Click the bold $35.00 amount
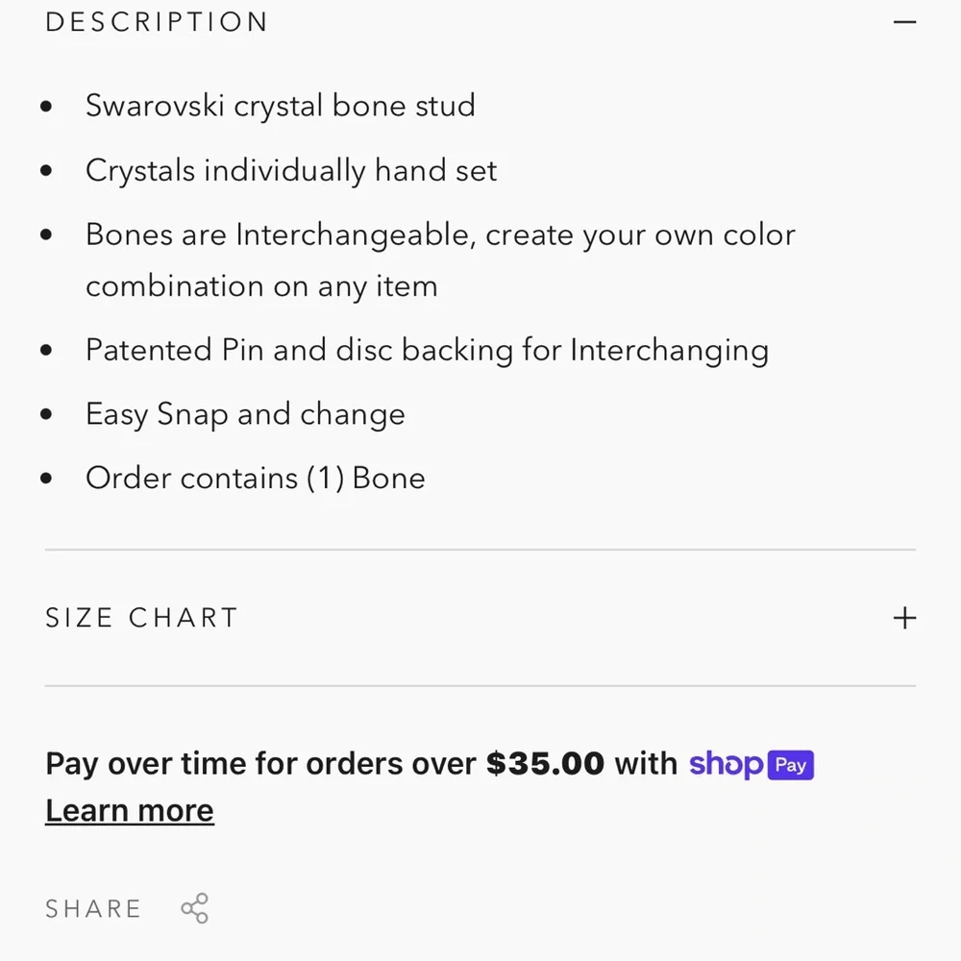Image resolution: width=961 pixels, height=961 pixels. tap(545, 764)
